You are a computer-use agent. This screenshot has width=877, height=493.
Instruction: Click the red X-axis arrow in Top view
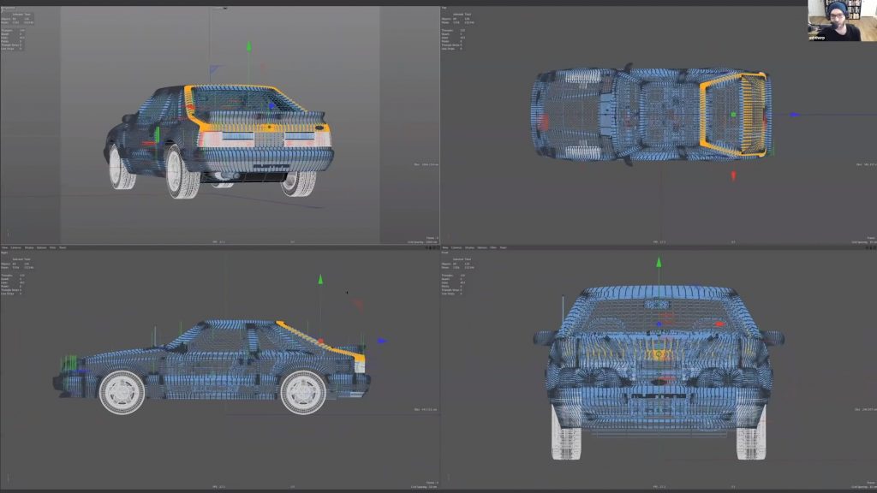coord(733,176)
